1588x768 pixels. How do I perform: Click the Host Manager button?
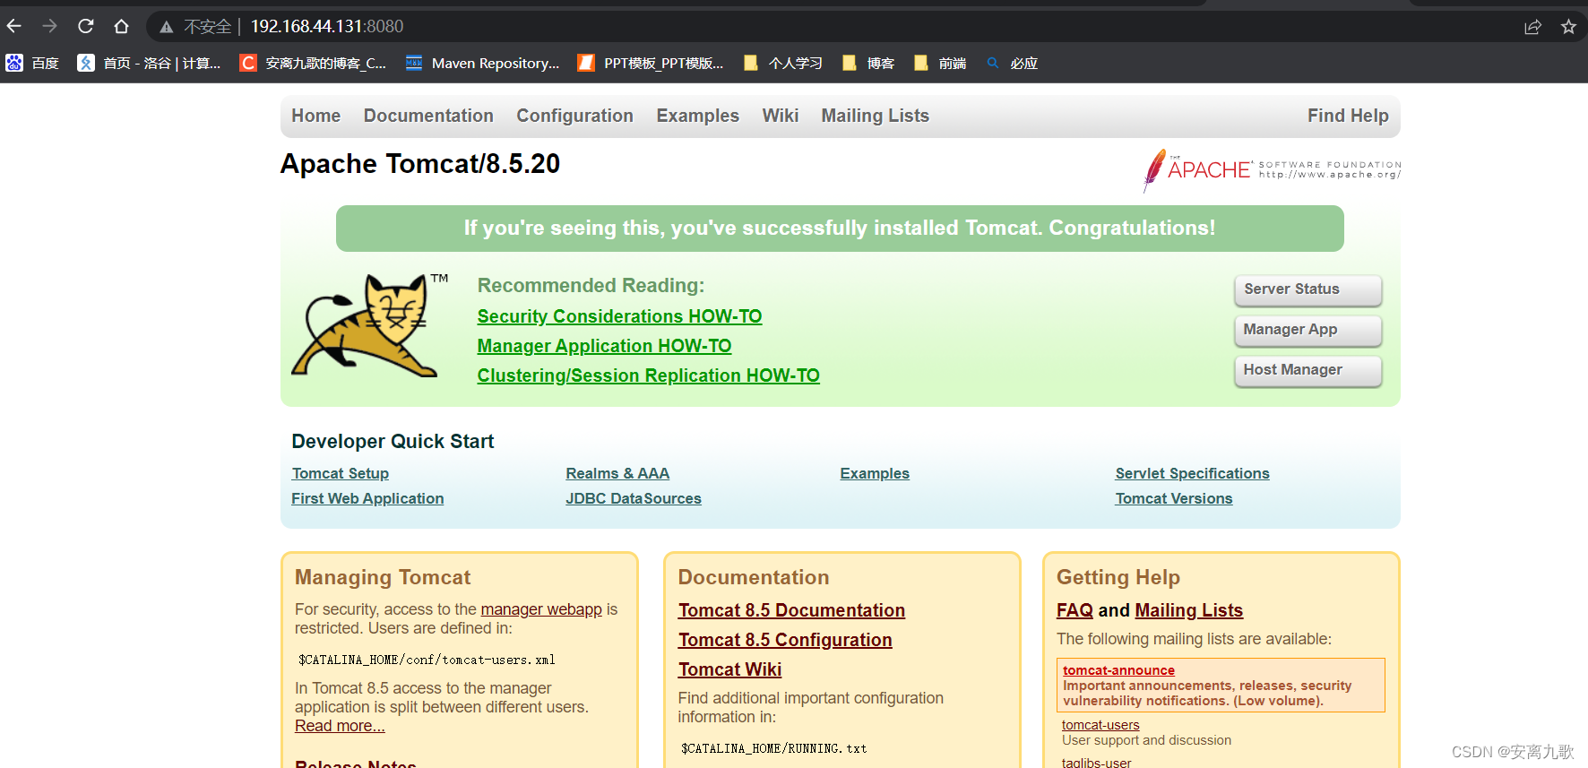point(1308,370)
